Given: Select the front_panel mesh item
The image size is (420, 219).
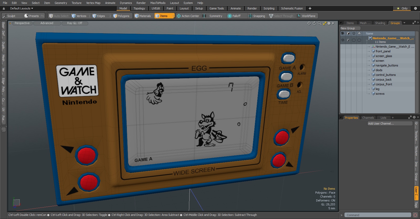Looking at the screenshot, I should click(x=383, y=51).
